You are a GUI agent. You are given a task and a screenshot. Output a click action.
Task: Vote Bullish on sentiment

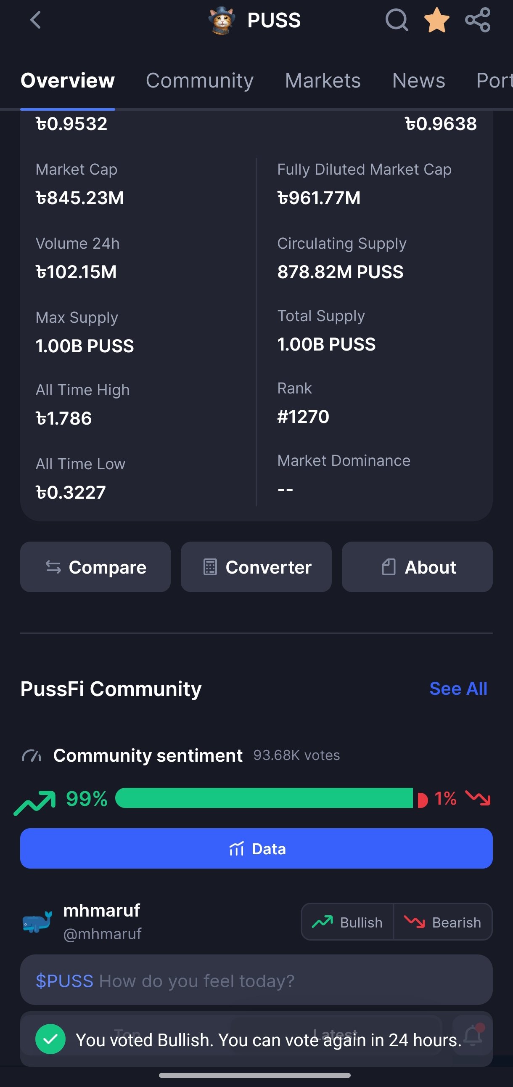pos(347,922)
